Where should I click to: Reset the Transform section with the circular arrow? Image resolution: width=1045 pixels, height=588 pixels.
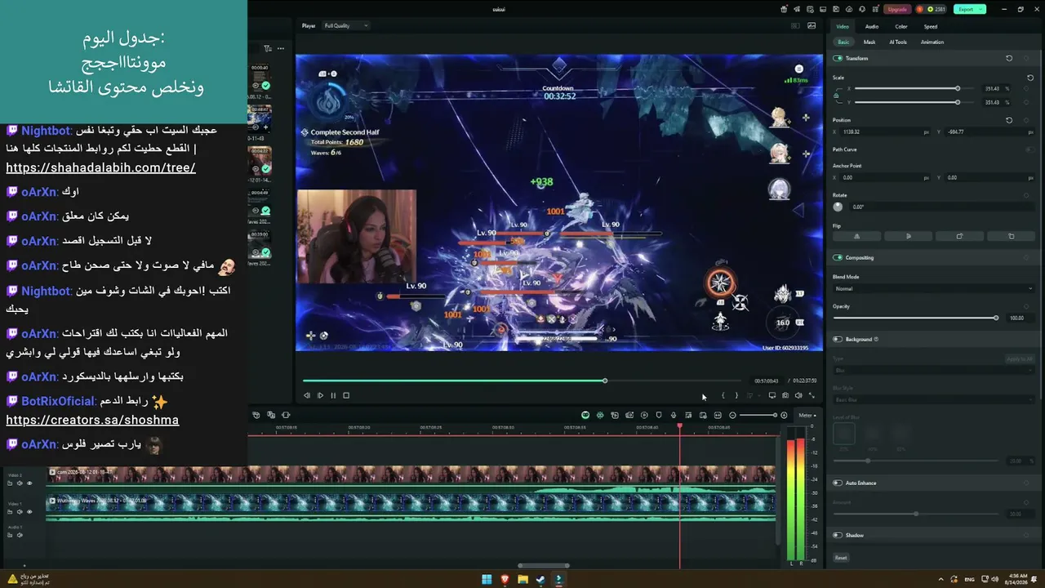coord(1009,59)
